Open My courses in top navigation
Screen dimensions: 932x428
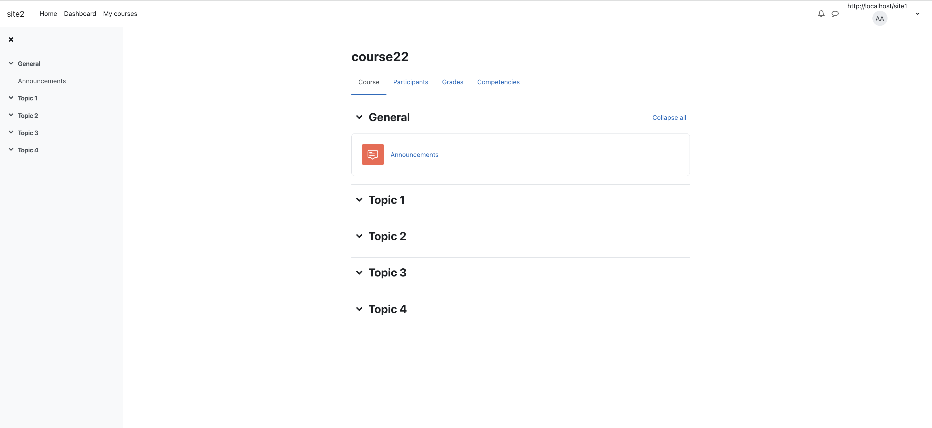[x=120, y=14]
